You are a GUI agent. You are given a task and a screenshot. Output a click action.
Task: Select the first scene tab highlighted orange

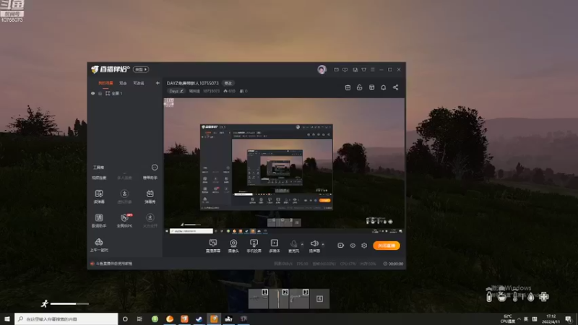(105, 83)
